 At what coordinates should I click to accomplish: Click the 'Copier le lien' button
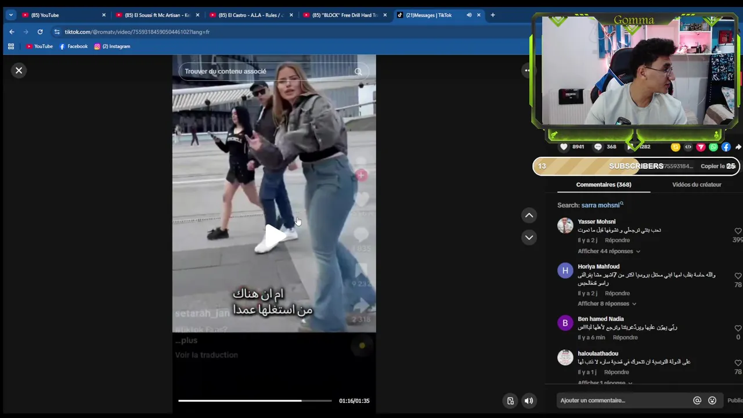click(718, 166)
